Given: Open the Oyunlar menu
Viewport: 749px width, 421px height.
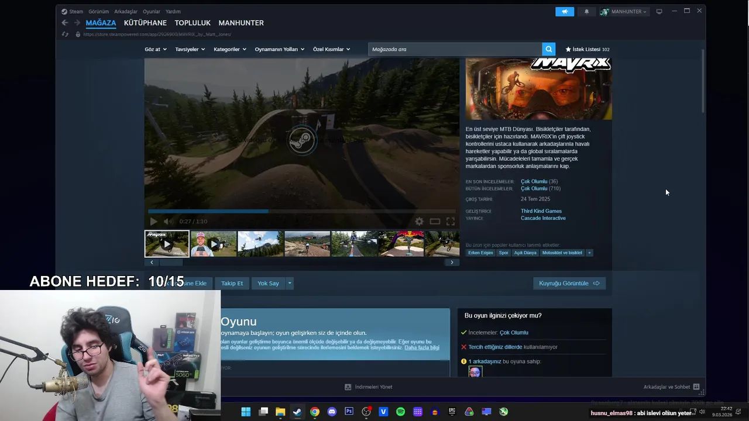Looking at the screenshot, I should tap(152, 11).
